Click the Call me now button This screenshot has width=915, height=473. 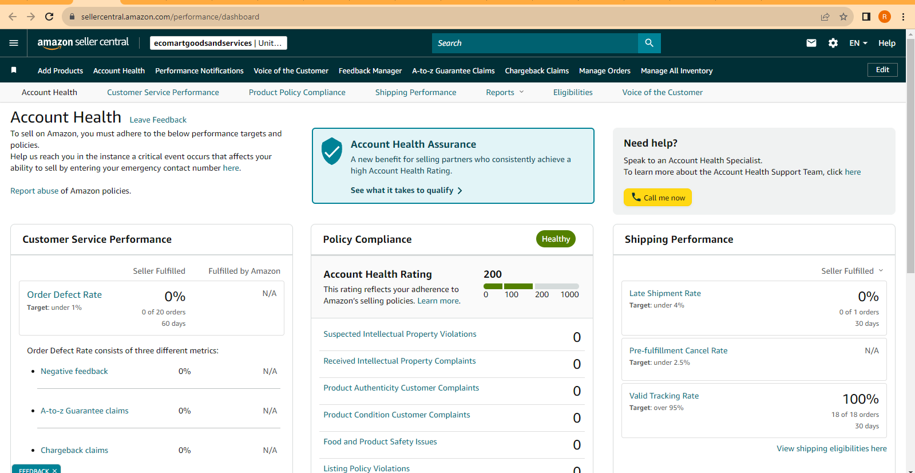(657, 198)
